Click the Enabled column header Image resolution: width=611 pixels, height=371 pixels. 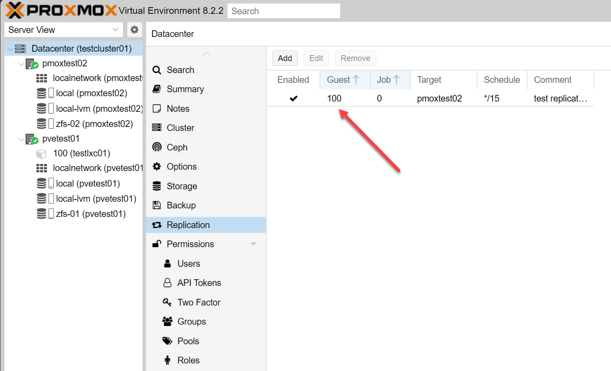click(293, 80)
